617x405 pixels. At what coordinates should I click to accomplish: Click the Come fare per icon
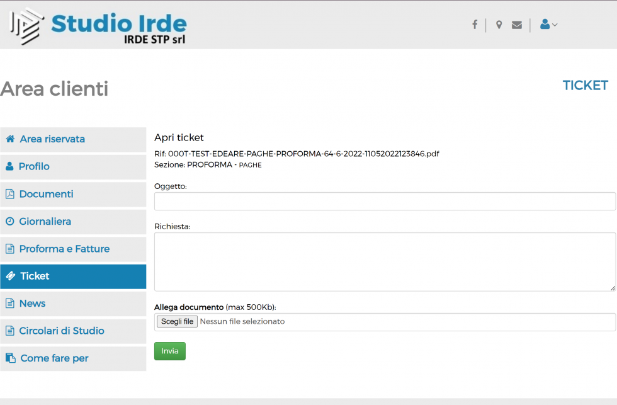pyautogui.click(x=11, y=358)
